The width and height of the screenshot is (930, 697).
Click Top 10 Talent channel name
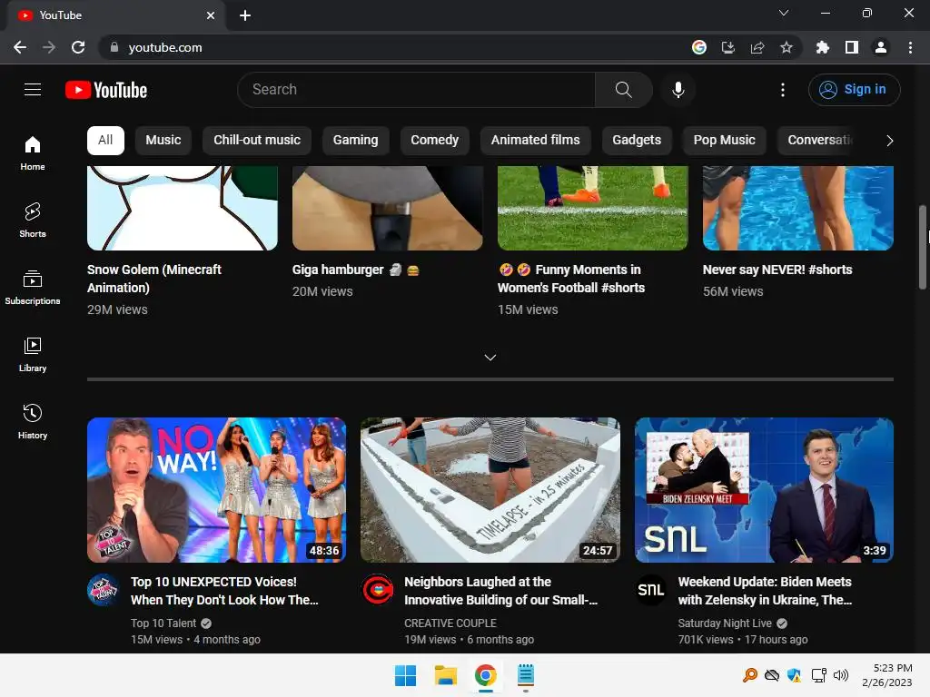tap(163, 623)
